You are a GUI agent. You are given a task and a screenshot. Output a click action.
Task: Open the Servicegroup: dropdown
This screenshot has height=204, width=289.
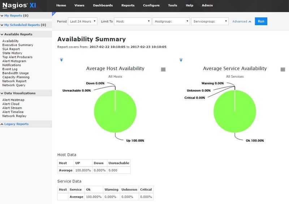[210, 21]
